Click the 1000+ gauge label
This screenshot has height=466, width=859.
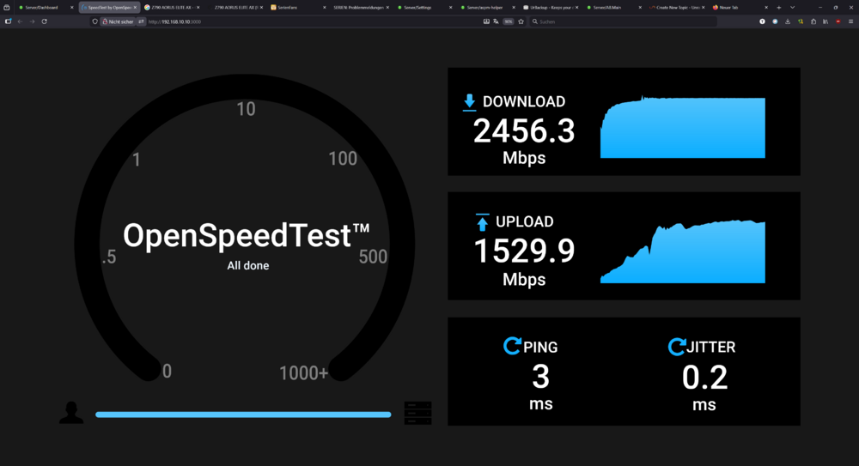(303, 373)
